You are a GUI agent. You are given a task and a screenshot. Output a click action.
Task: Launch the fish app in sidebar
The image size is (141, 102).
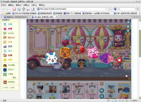coord(8,74)
